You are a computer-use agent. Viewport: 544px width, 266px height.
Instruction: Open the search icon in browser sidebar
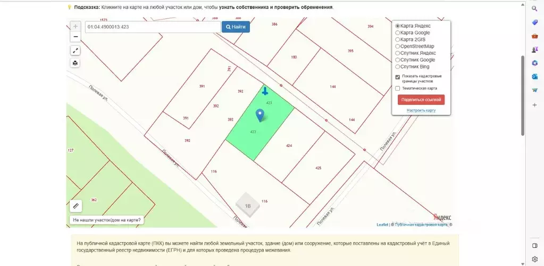(534, 9)
